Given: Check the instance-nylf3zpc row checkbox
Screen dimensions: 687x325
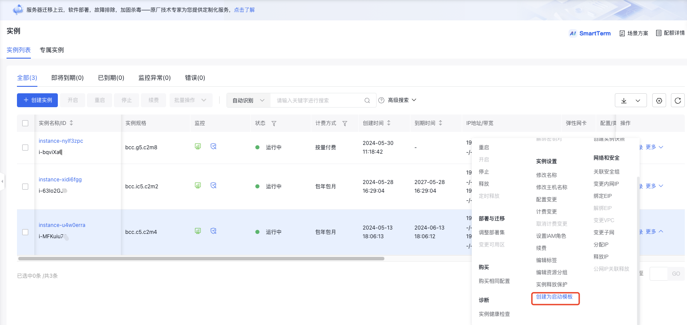Looking at the screenshot, I should tap(25, 148).
